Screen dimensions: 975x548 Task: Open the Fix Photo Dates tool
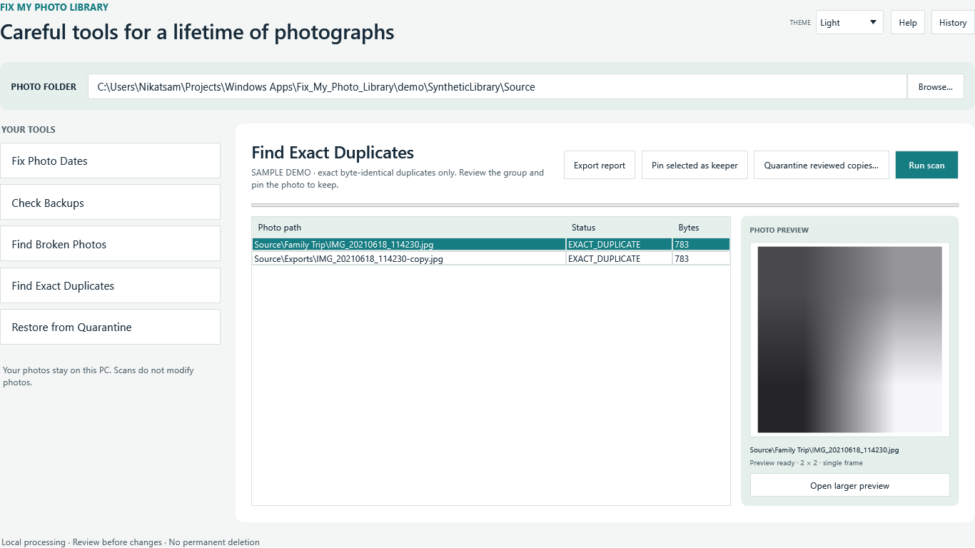click(x=111, y=161)
